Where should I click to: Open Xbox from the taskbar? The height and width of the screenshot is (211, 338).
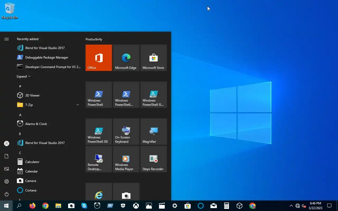pyautogui.click(x=136, y=206)
